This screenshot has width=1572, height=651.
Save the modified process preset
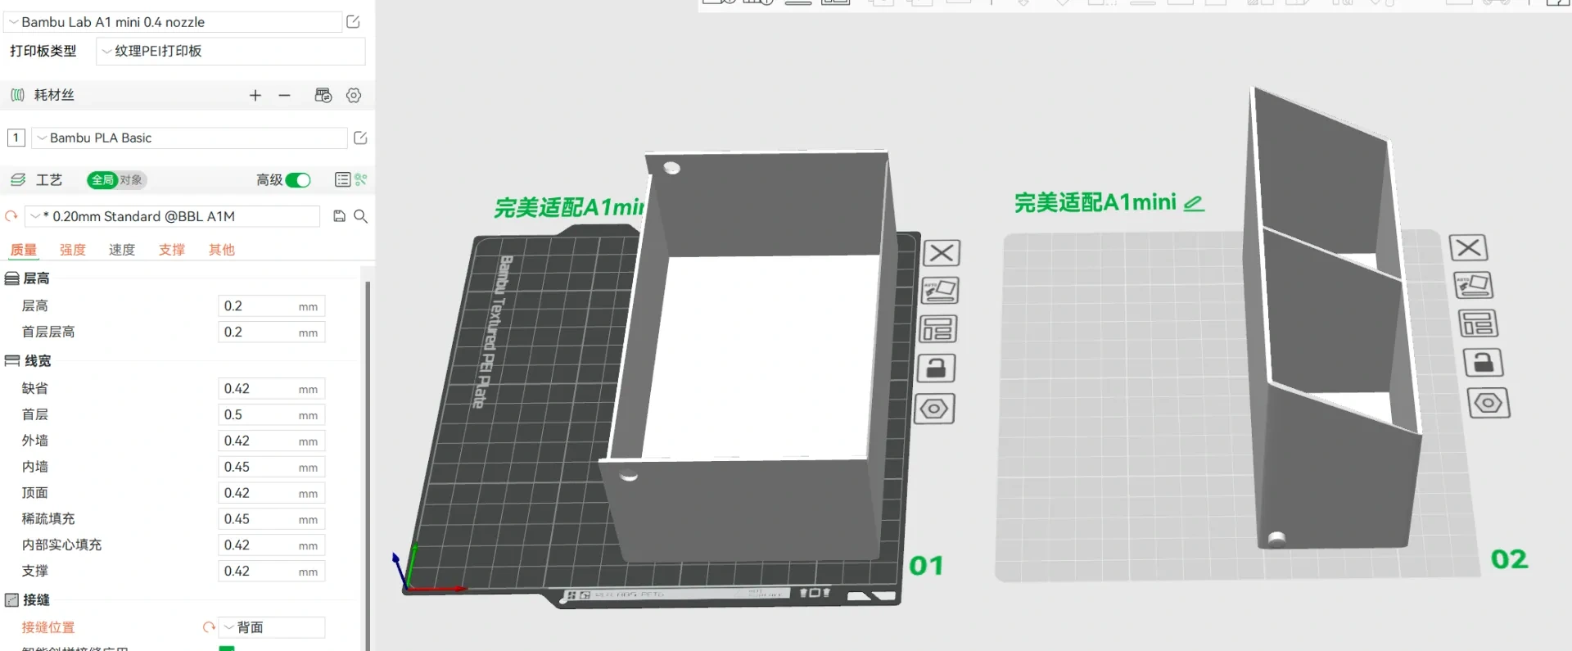(x=339, y=216)
